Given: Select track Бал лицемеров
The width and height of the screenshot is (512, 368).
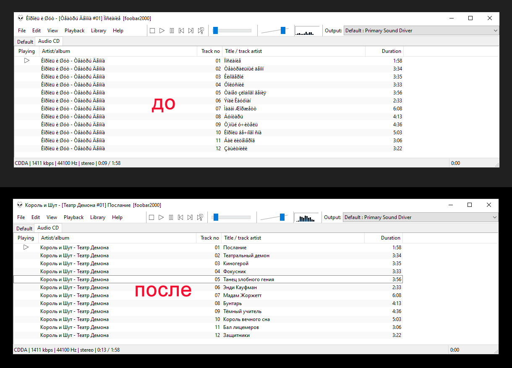Looking at the screenshot, I should tap(208, 327).
